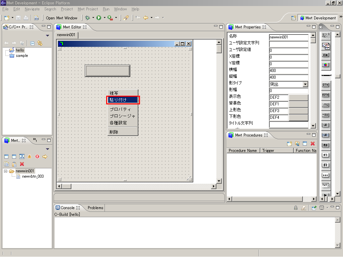Click the new procedure icon in Mwt Procedures
343x257 pixels.
click(x=289, y=144)
